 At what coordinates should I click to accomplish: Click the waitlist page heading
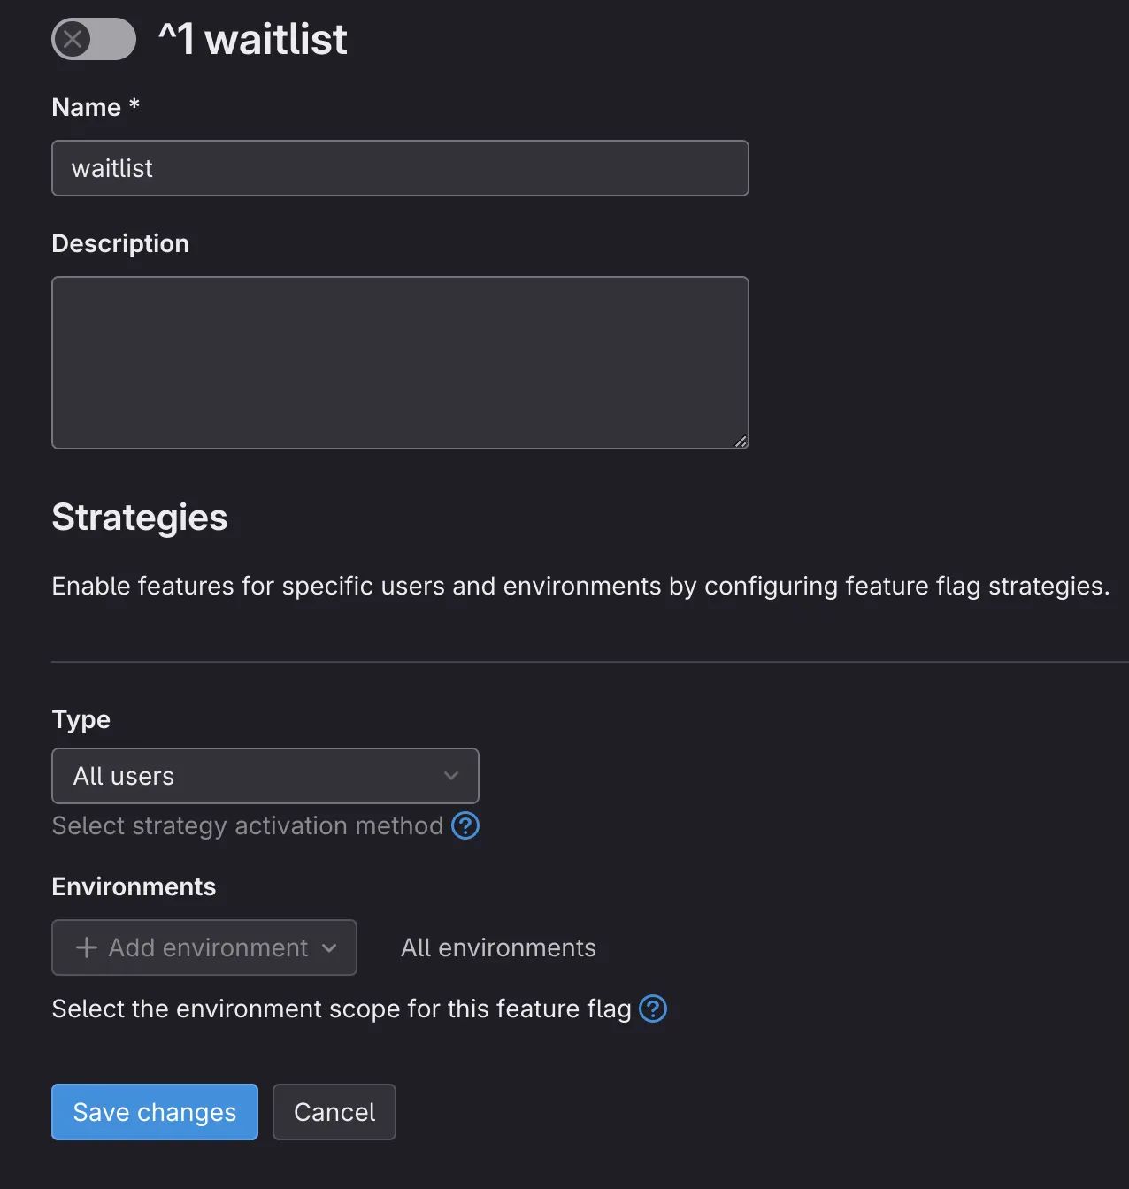tap(253, 39)
